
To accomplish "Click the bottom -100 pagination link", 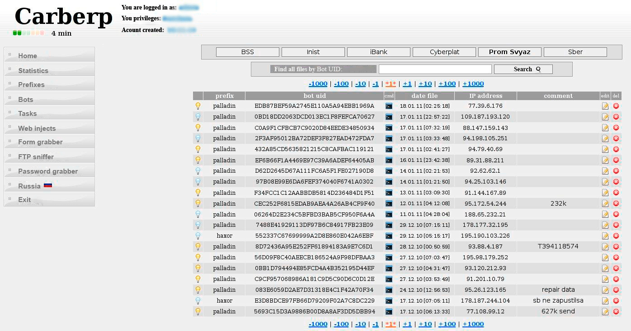I will tap(341, 324).
